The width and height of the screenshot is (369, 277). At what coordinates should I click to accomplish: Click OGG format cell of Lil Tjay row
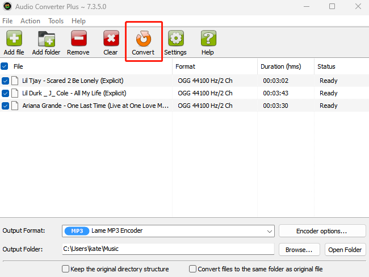205,81
